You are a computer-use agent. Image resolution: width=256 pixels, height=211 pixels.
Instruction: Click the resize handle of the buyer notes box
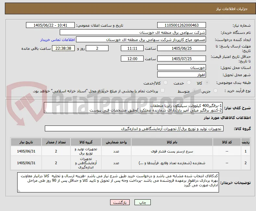pyautogui.click(x=19, y=191)
